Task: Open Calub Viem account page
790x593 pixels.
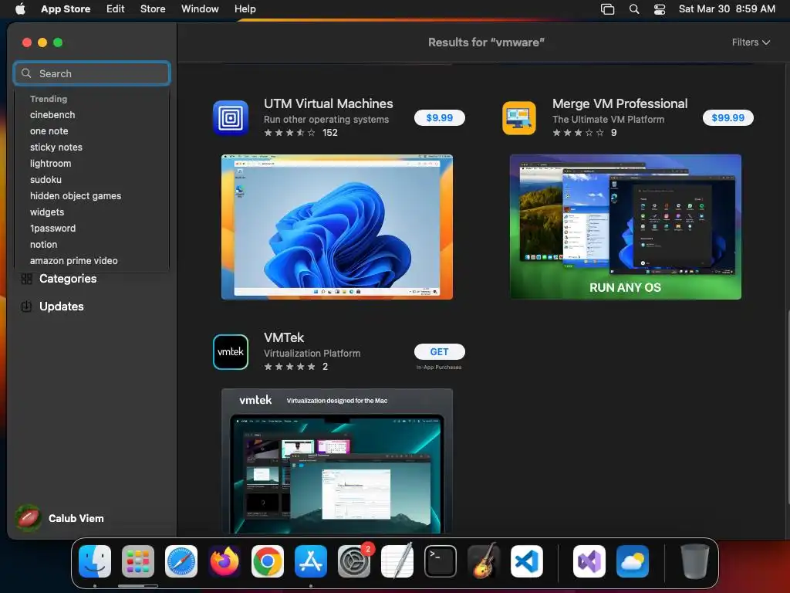Action: click(x=76, y=518)
